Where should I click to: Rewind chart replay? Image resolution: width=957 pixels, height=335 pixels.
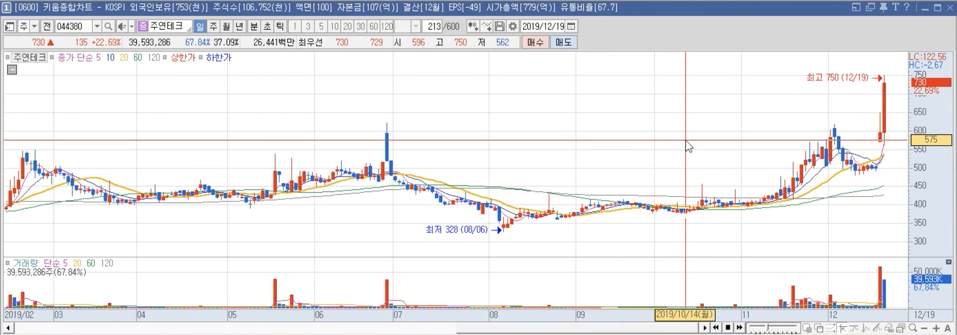pos(716,328)
